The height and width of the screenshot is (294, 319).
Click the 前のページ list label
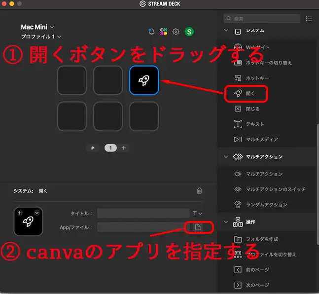[257, 270]
